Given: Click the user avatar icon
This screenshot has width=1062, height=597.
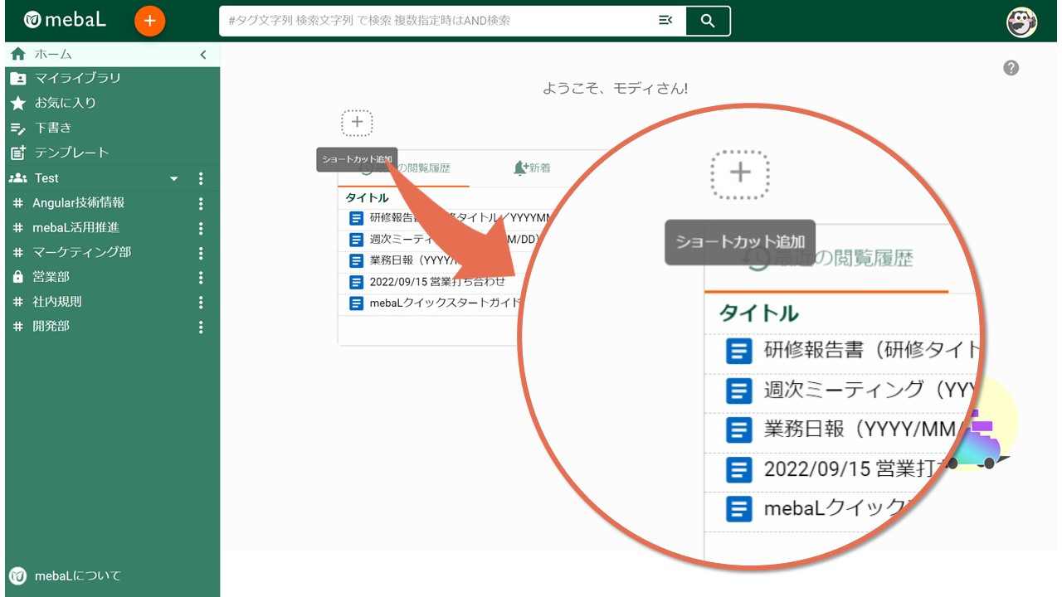Looking at the screenshot, I should coord(1022,22).
